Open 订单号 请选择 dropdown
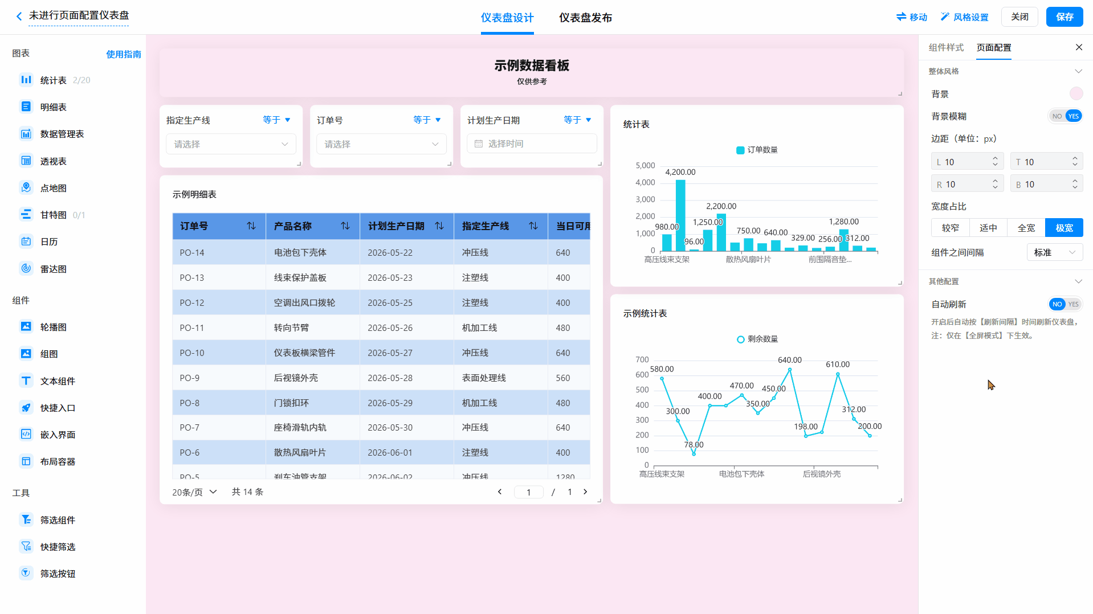Image resolution: width=1093 pixels, height=614 pixels. (381, 144)
